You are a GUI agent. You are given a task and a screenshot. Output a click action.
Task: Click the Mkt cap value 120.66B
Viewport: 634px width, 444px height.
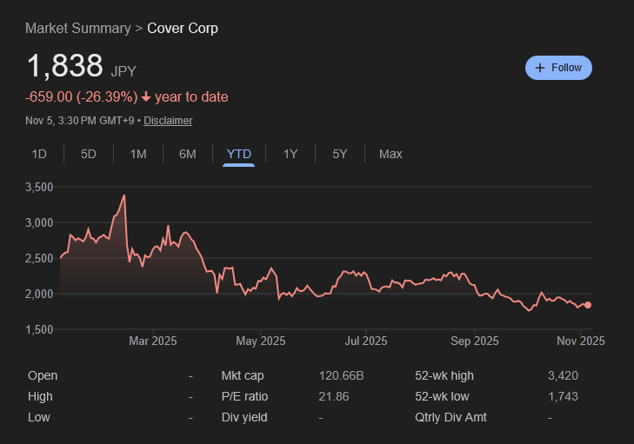pyautogui.click(x=342, y=375)
